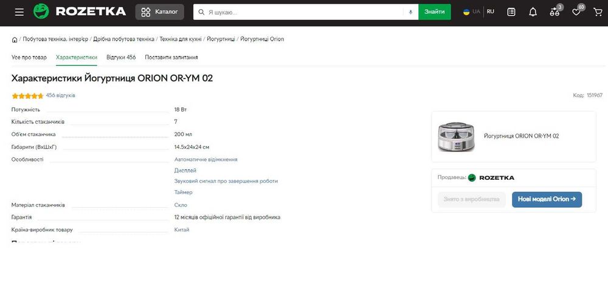Viewport: 608px width, 300px height.
Task: Click 'Звуковий сигнал про завершення роботи' link
Action: (x=226, y=181)
